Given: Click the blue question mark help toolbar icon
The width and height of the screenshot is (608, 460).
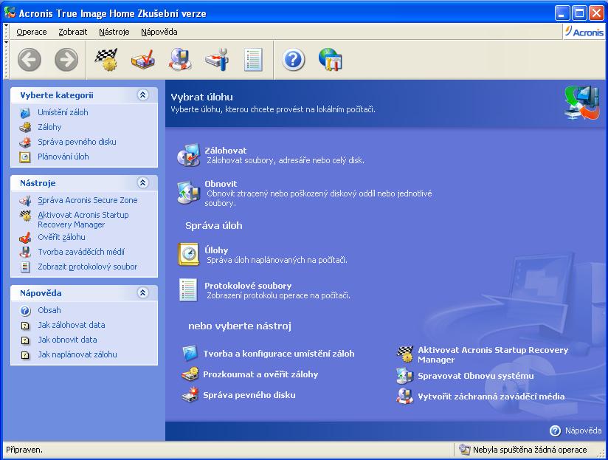Looking at the screenshot, I should [293, 60].
